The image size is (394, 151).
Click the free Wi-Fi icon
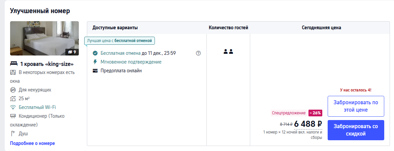point(13,107)
